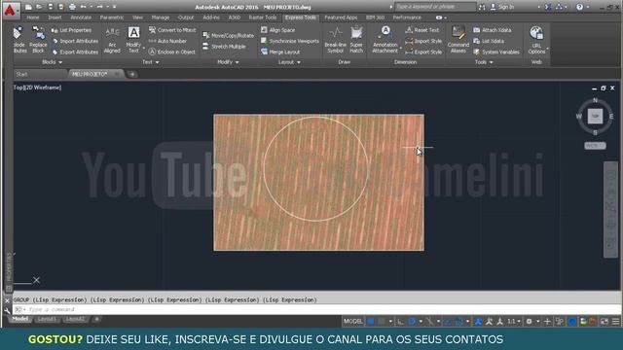Click the Move/Copy/Rotate tool
This screenshot has width=623, height=350.
pyautogui.click(x=228, y=35)
